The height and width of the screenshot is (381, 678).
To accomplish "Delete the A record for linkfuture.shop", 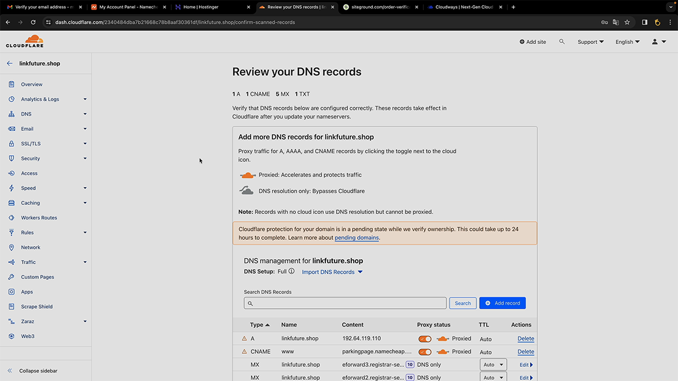I will 525,339.
